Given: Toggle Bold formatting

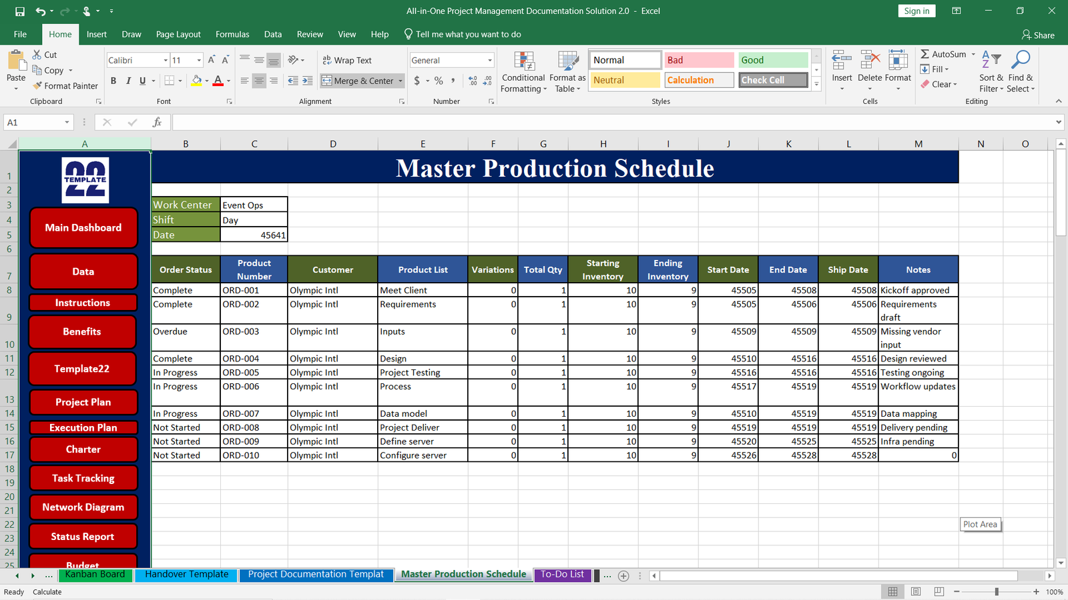Looking at the screenshot, I should tap(113, 81).
